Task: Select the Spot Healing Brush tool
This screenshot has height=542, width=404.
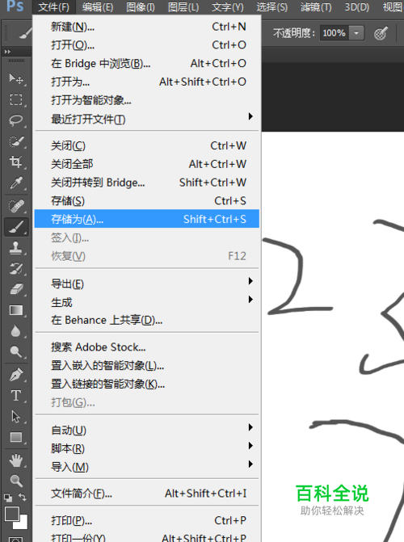Action: coord(16,206)
